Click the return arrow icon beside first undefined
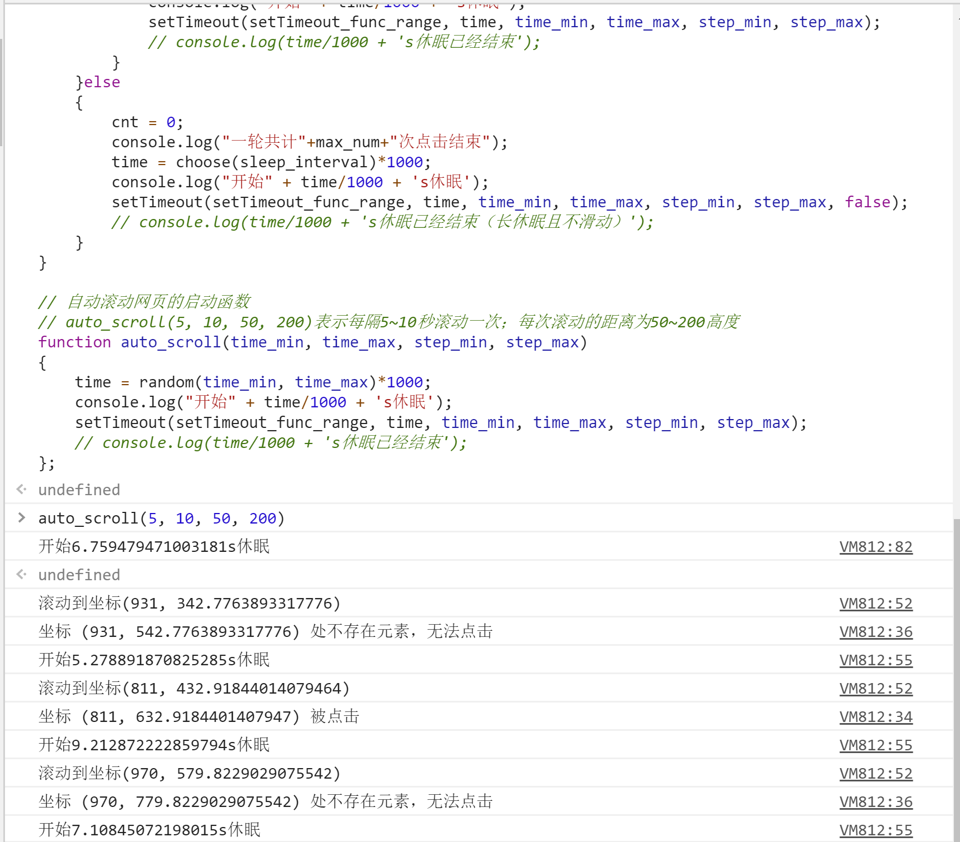The width and height of the screenshot is (960, 842). coord(22,490)
